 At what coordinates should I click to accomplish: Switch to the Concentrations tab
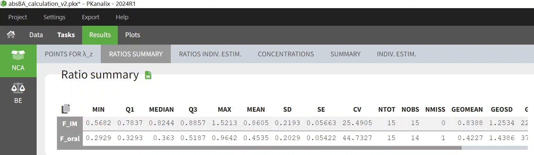click(286, 54)
